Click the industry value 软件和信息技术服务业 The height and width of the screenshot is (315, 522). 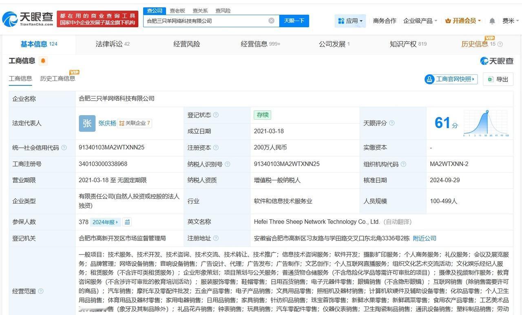(x=283, y=201)
